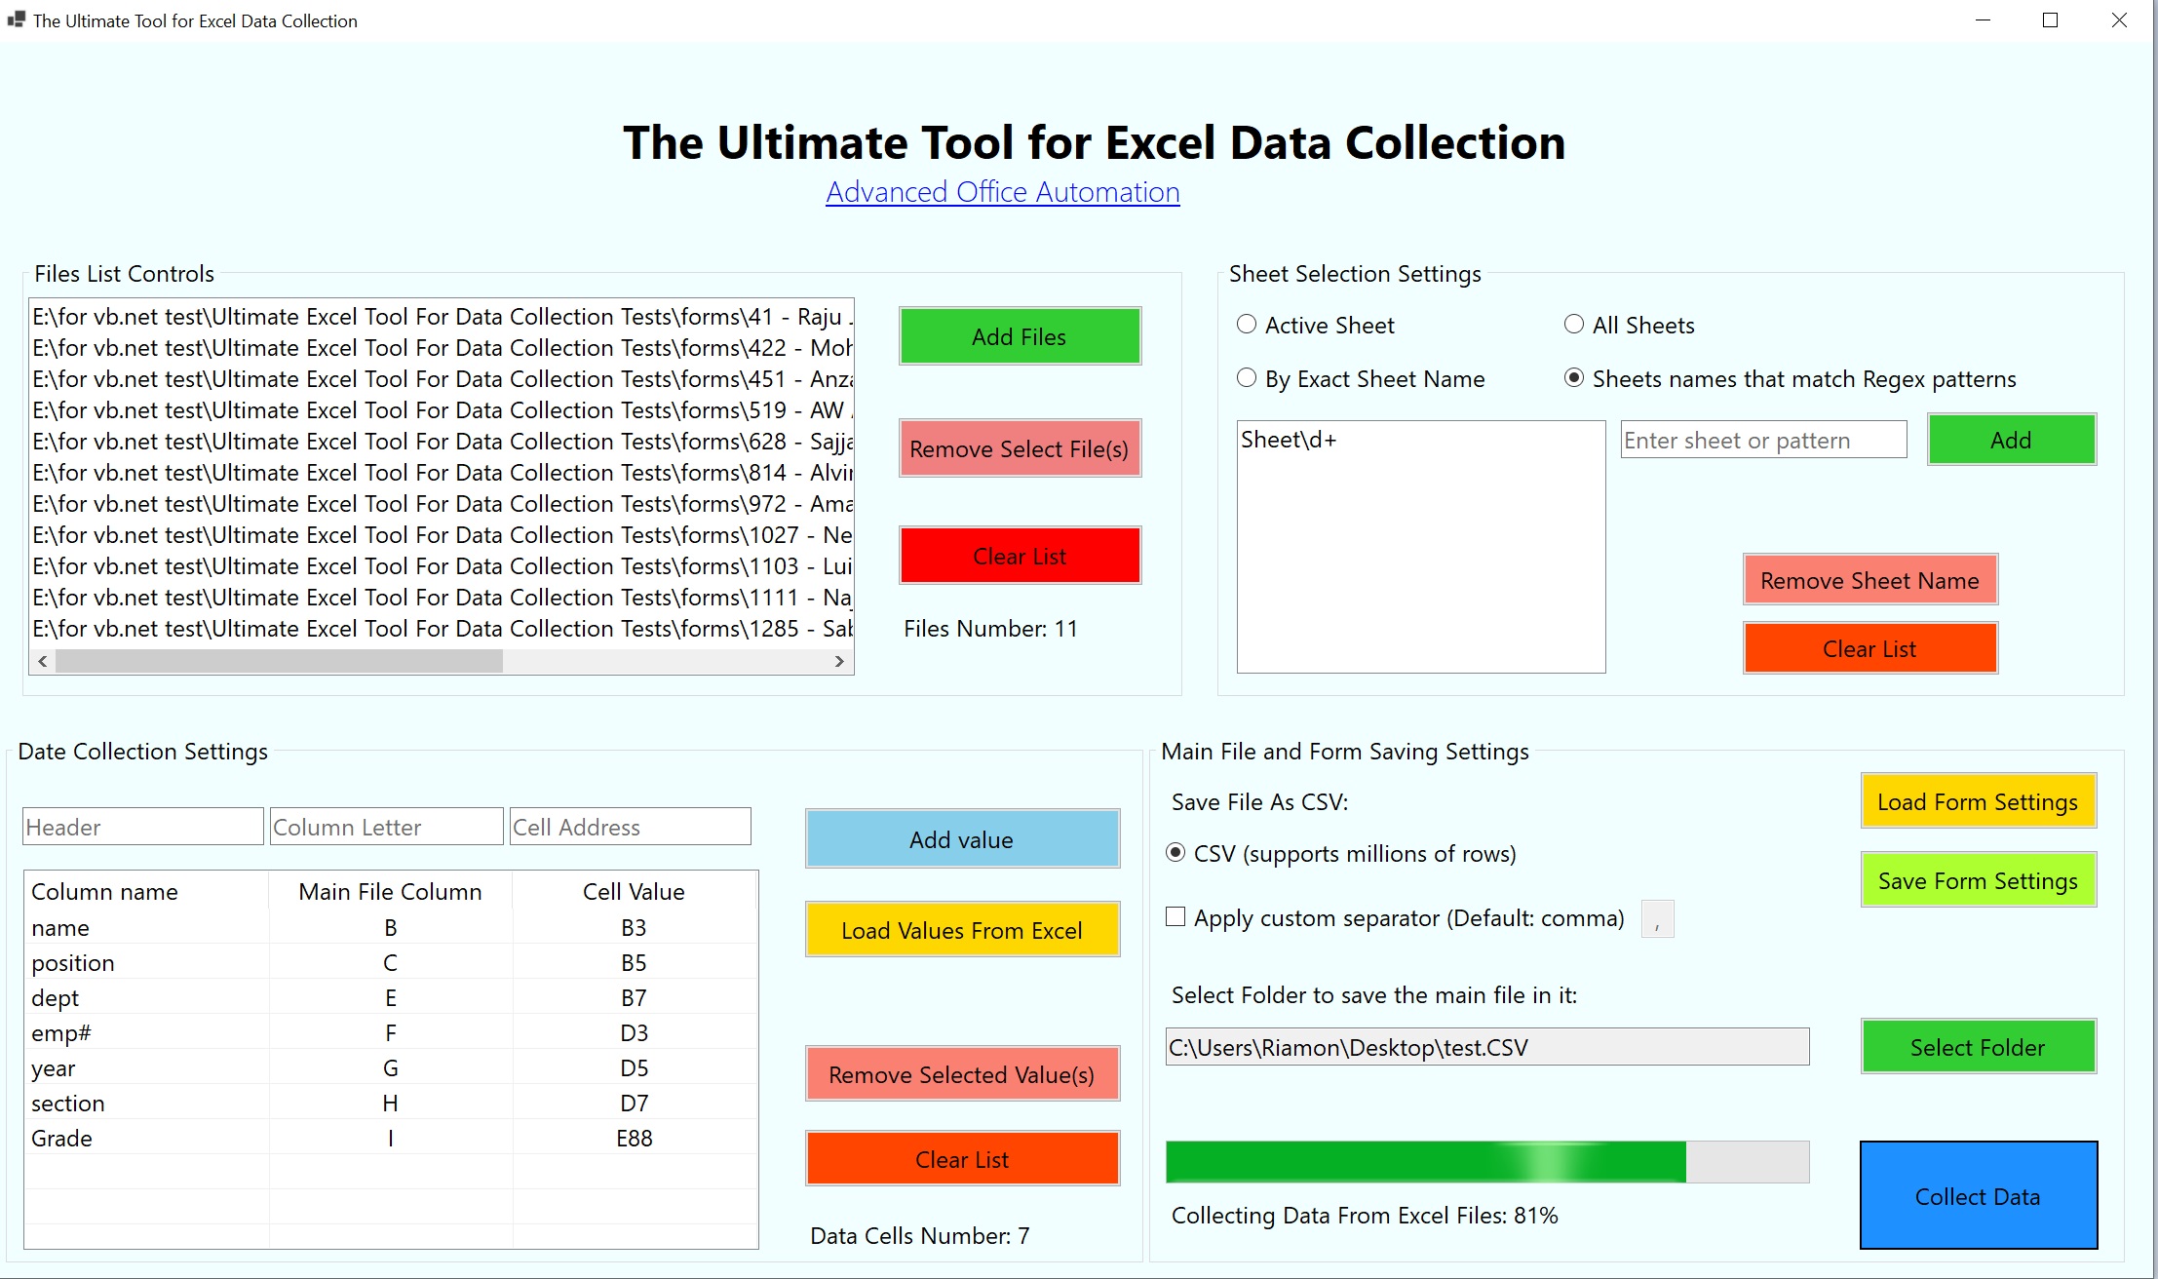Enable Apply custom separator checkbox
The width and height of the screenshot is (2158, 1279).
click(1175, 917)
